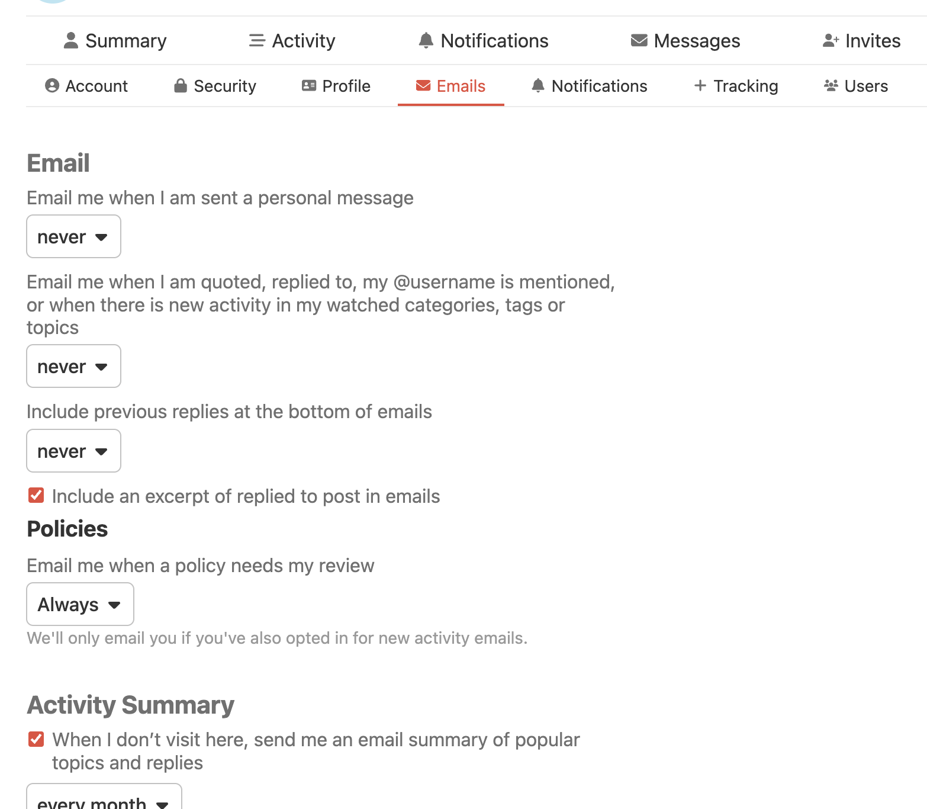
Task: Expand the include previous replies dropdown
Action: click(73, 451)
